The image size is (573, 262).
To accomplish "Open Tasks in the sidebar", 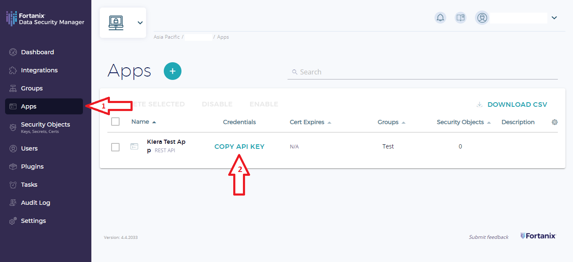I will click(x=29, y=185).
